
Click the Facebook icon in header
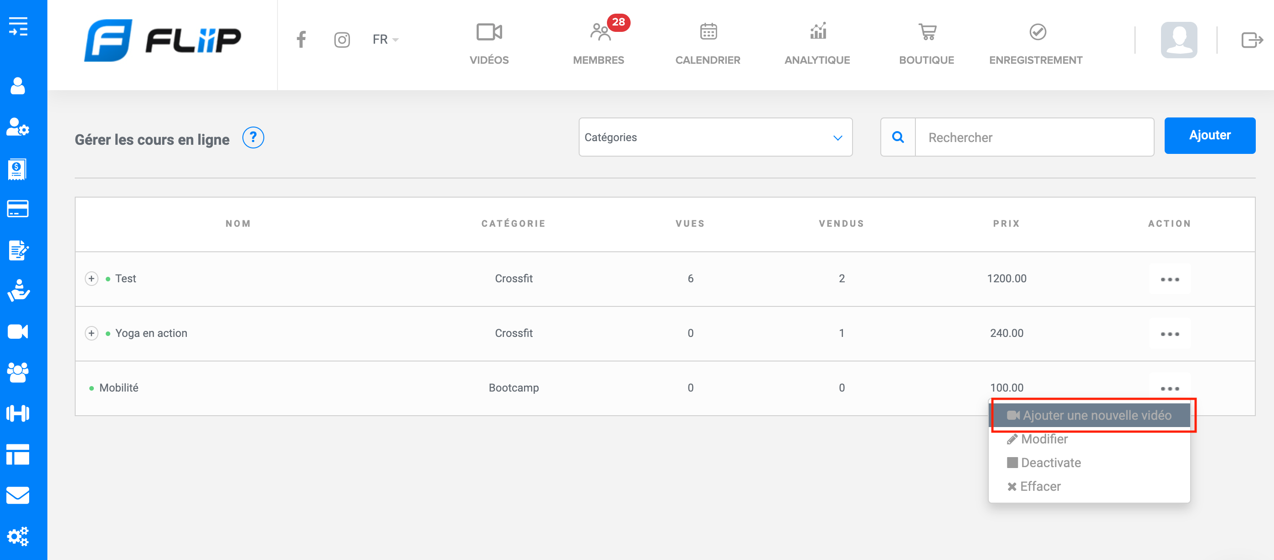tap(301, 40)
